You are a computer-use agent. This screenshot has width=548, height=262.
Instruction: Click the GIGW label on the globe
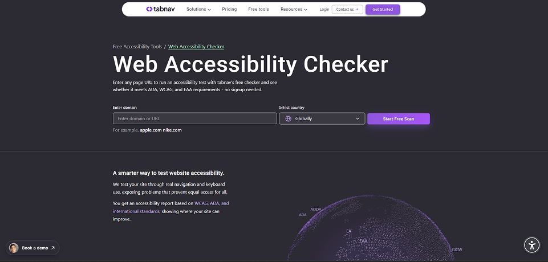(x=457, y=250)
